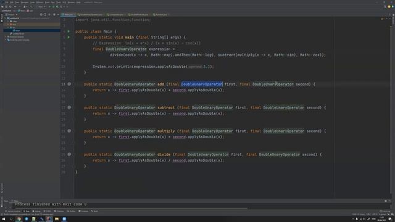Run class Main from the gutter arrow
395x222 pixels.
(69, 31)
